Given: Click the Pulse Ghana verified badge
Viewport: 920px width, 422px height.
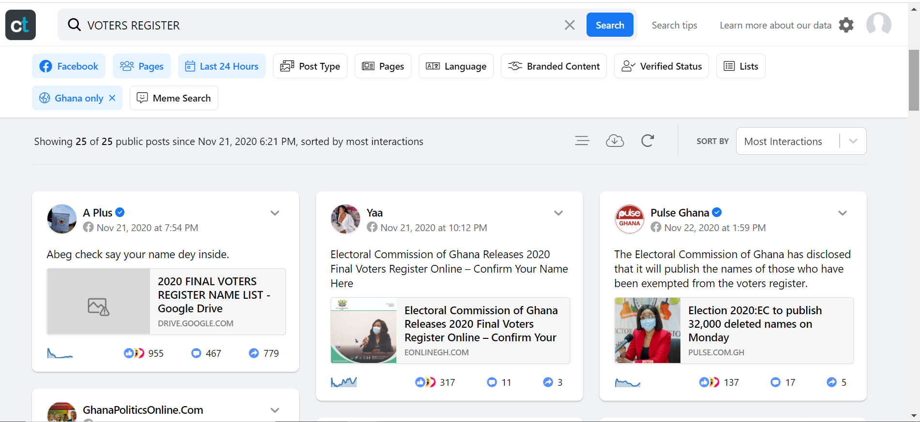Looking at the screenshot, I should coord(717,212).
